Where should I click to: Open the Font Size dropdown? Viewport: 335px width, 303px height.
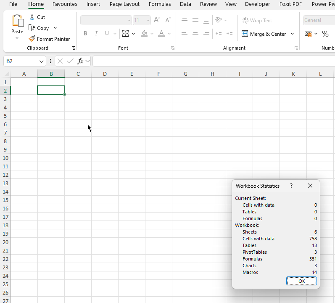click(148, 20)
